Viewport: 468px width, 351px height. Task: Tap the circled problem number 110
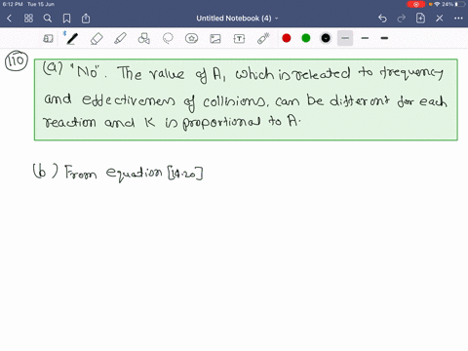pos(17,60)
